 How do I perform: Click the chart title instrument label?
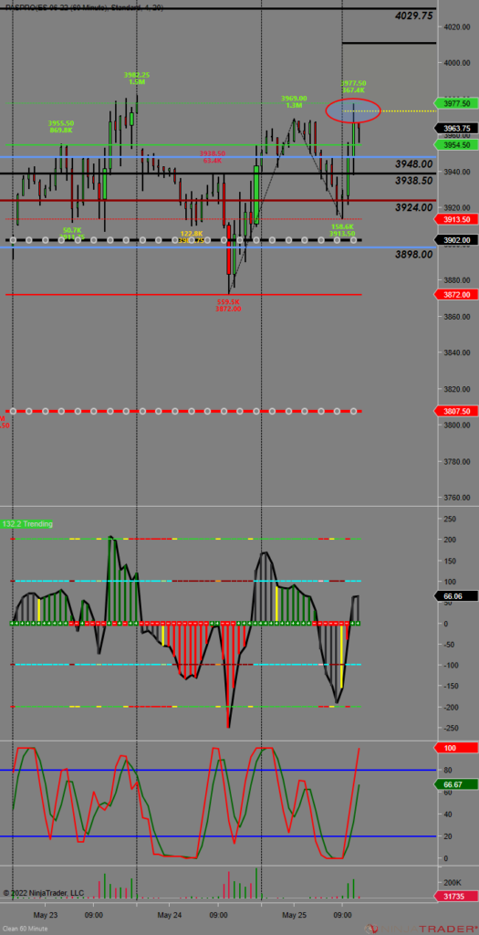83,7
